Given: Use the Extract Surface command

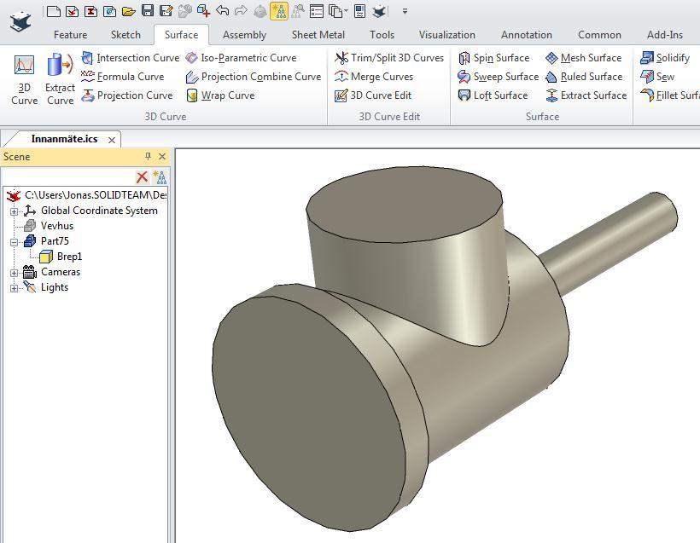Looking at the screenshot, I should click(586, 95).
